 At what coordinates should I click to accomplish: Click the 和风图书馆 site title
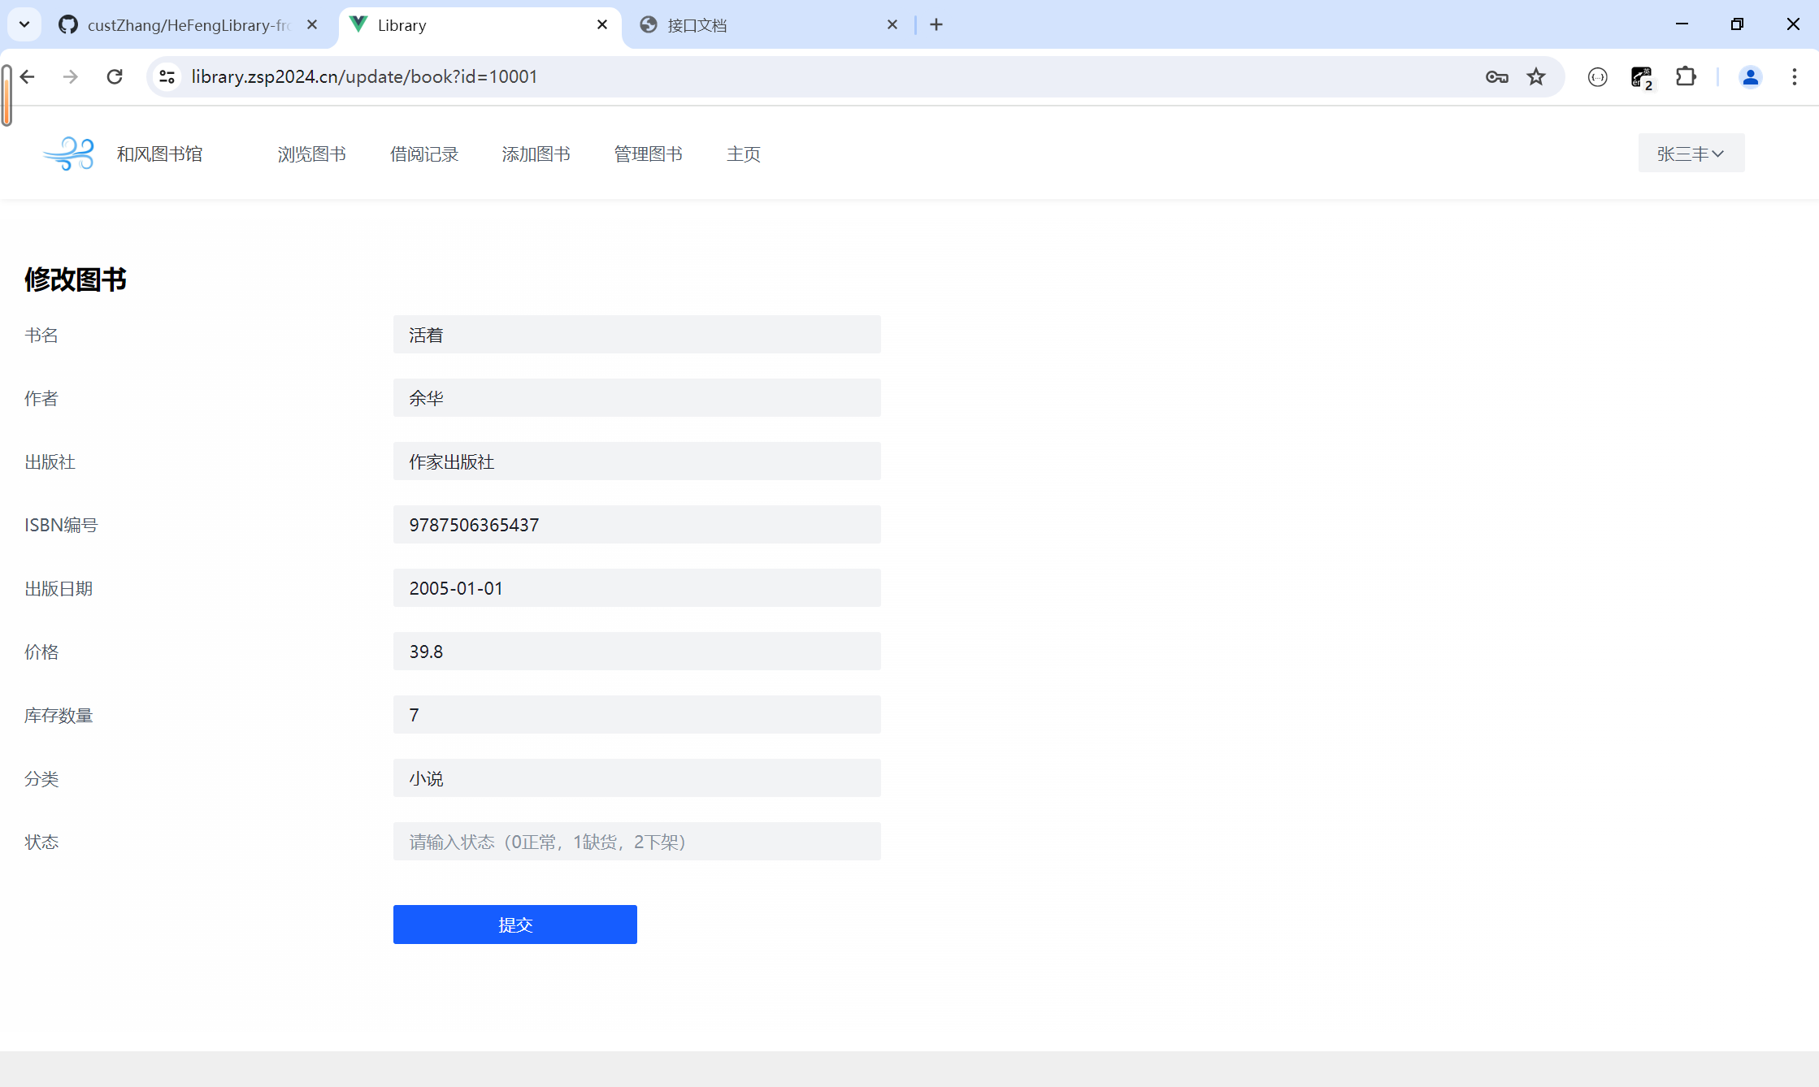point(160,154)
